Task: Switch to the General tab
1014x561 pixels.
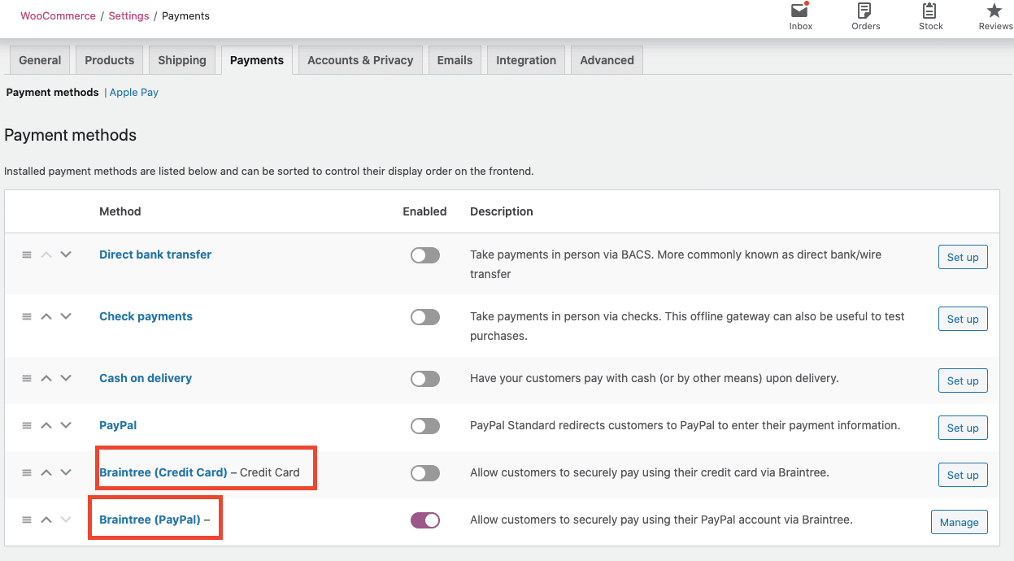Action: tap(40, 60)
